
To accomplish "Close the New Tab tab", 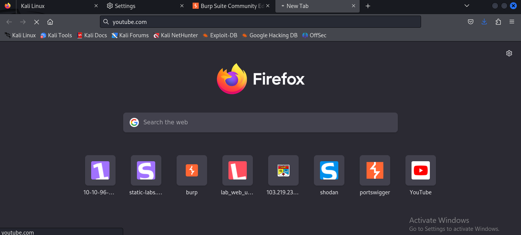I will pos(354,6).
